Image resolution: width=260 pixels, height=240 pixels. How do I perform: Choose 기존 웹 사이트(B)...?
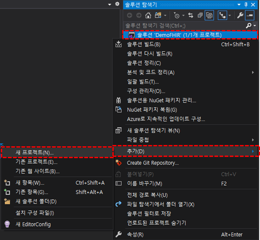pyautogui.click(x=57, y=171)
